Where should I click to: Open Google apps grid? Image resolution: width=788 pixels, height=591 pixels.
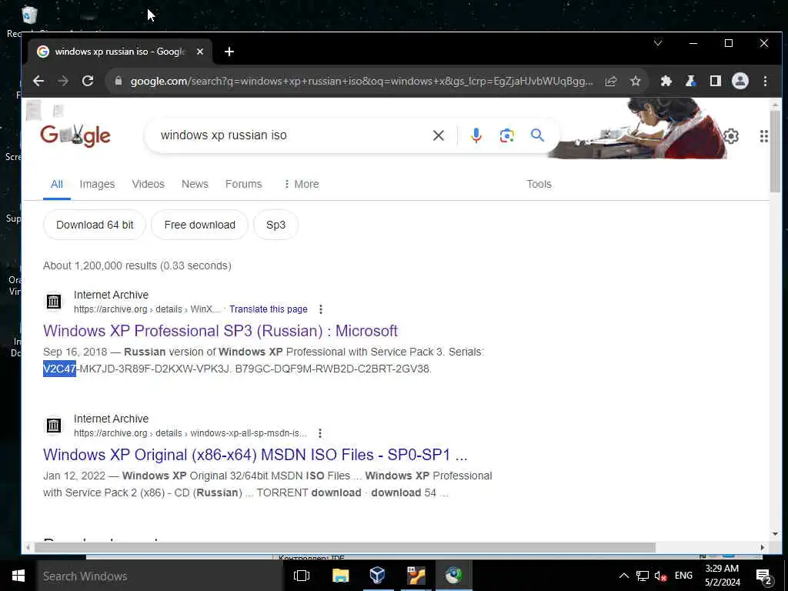click(x=764, y=136)
